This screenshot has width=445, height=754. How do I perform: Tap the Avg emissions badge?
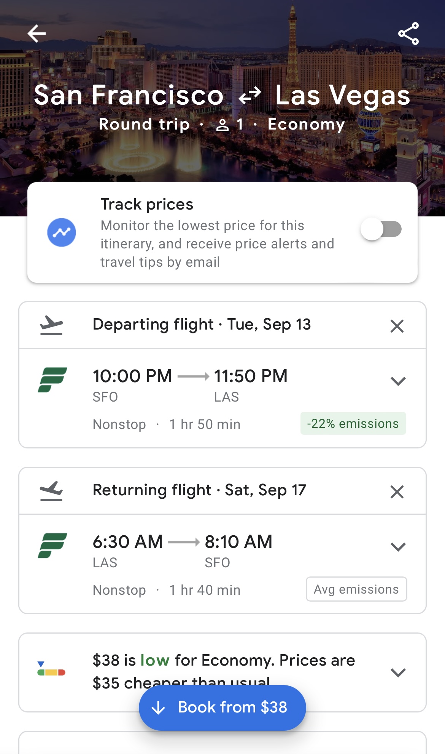tap(356, 589)
